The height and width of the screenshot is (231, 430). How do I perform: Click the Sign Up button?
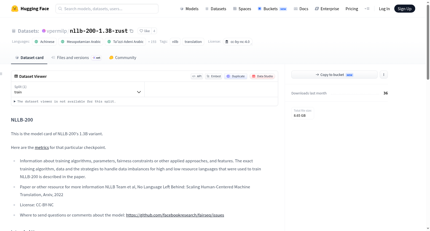tap(404, 9)
